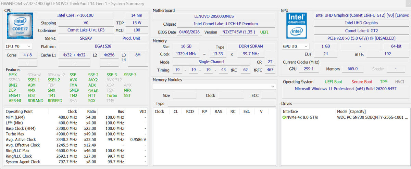This screenshot has height=169, width=411.
Task: Click the SSPEC value SRGKV
Action: 86,38
